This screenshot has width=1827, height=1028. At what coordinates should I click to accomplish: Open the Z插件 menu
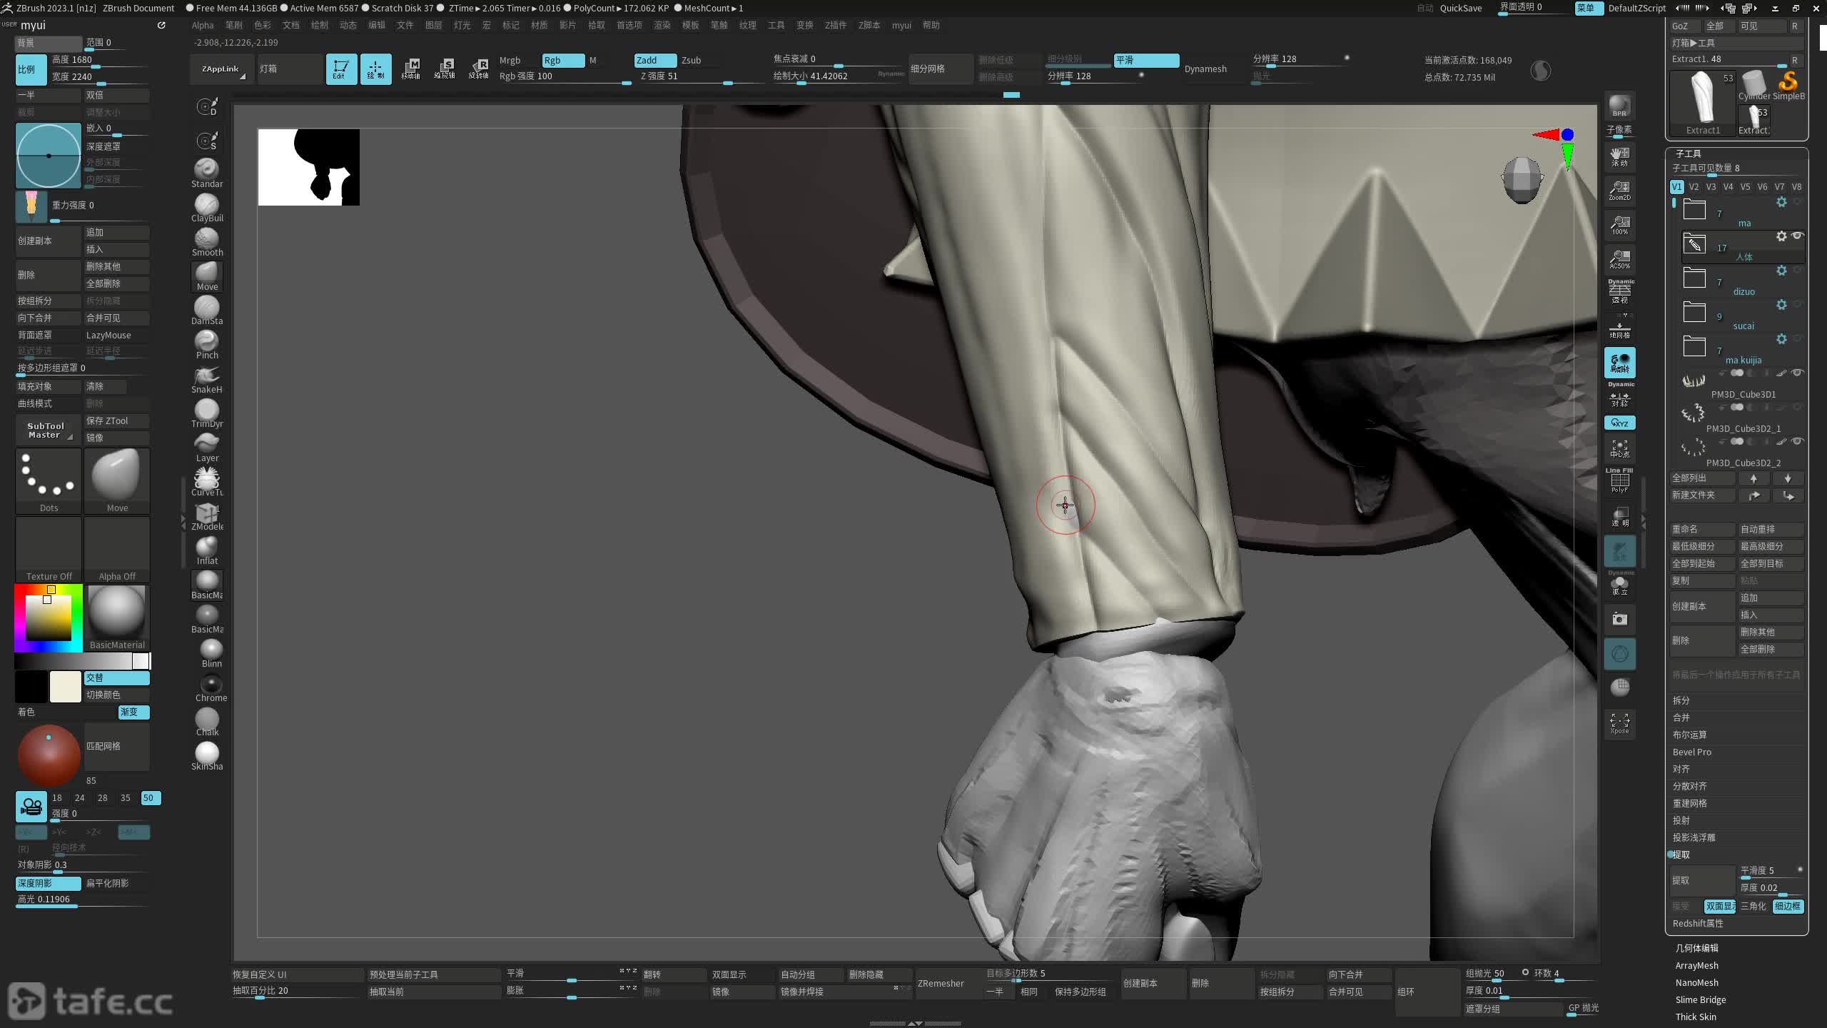[x=835, y=25]
